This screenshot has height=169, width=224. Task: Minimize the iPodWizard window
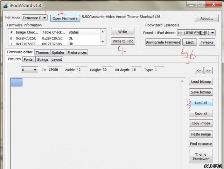click(191, 5)
